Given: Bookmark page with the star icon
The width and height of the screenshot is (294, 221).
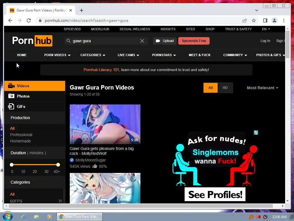Looking at the screenshot, I should 254,20.
